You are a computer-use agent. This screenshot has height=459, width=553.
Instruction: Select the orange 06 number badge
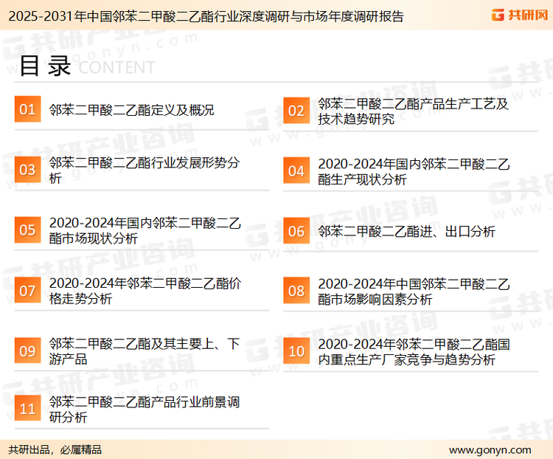tap(296, 231)
